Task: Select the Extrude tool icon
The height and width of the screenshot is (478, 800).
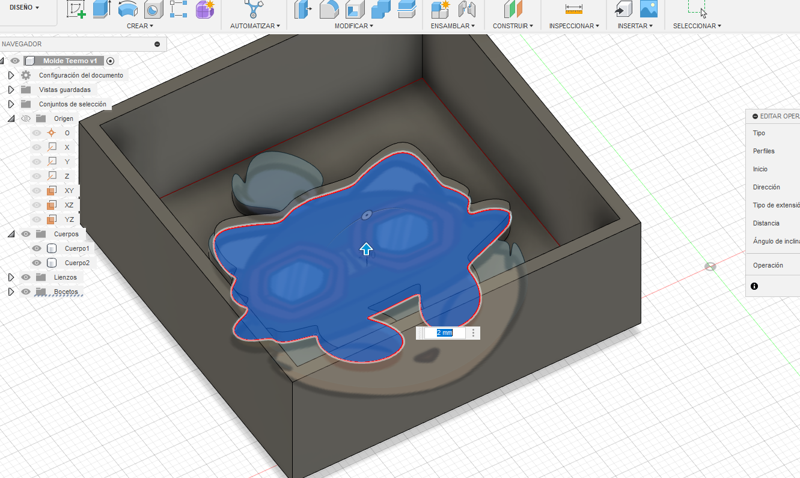Action: (x=102, y=8)
